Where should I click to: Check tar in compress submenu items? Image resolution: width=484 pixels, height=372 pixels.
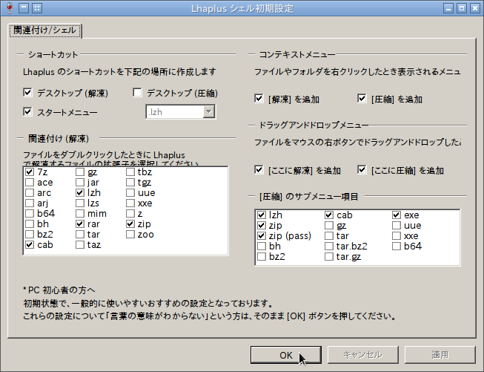coord(329,235)
